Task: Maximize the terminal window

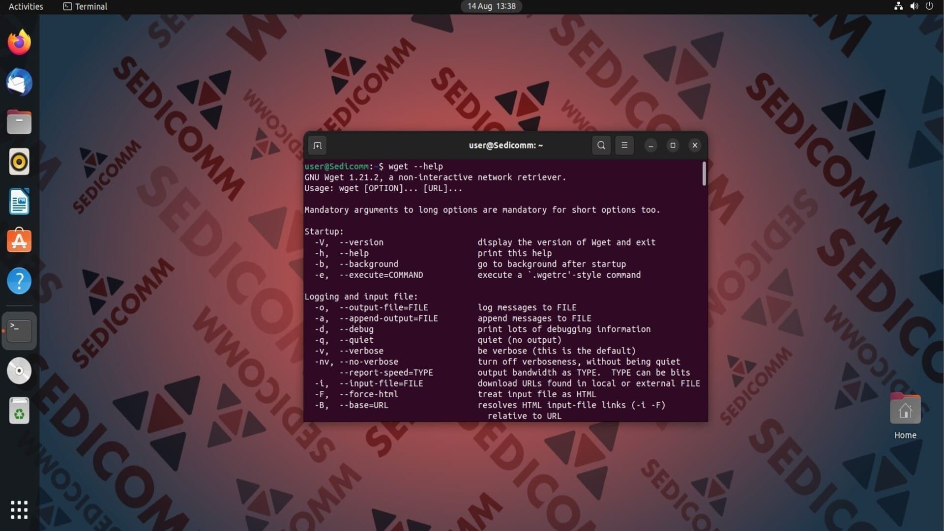Action: [673, 146]
